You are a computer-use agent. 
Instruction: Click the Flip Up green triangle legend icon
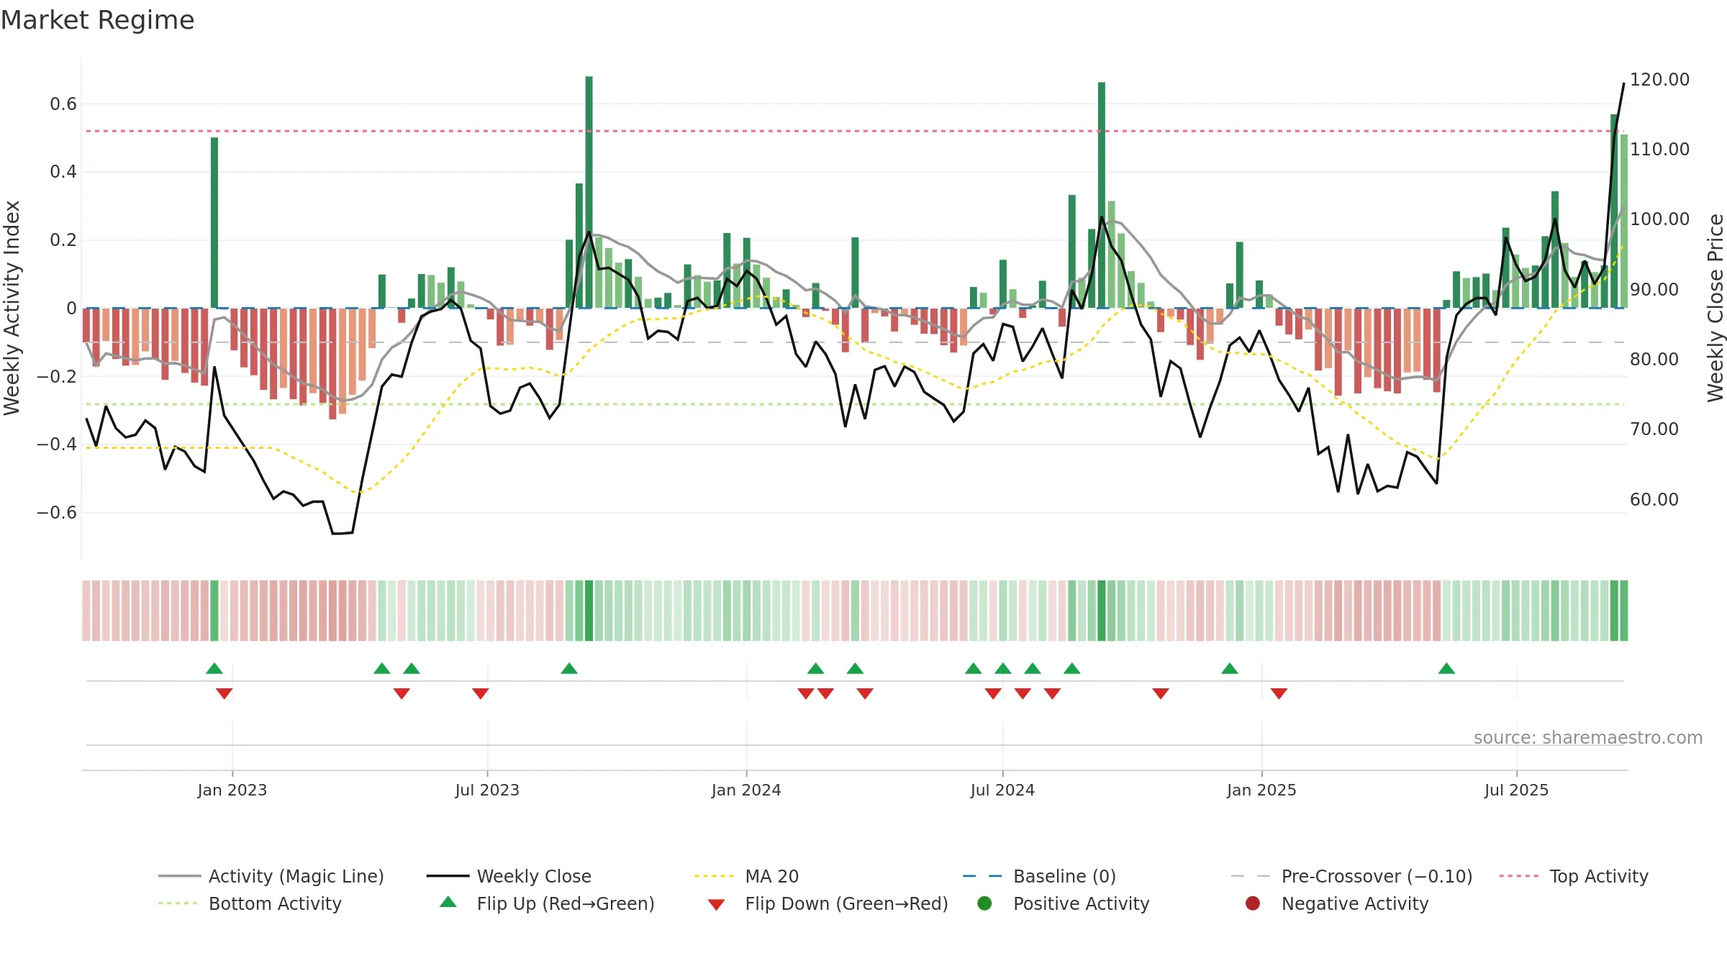click(448, 902)
